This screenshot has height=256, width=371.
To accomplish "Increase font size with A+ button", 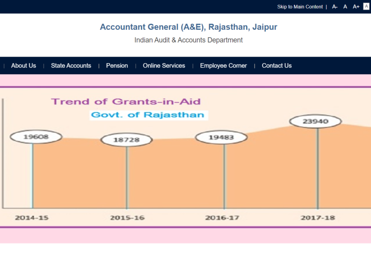I will pyautogui.click(x=356, y=7).
